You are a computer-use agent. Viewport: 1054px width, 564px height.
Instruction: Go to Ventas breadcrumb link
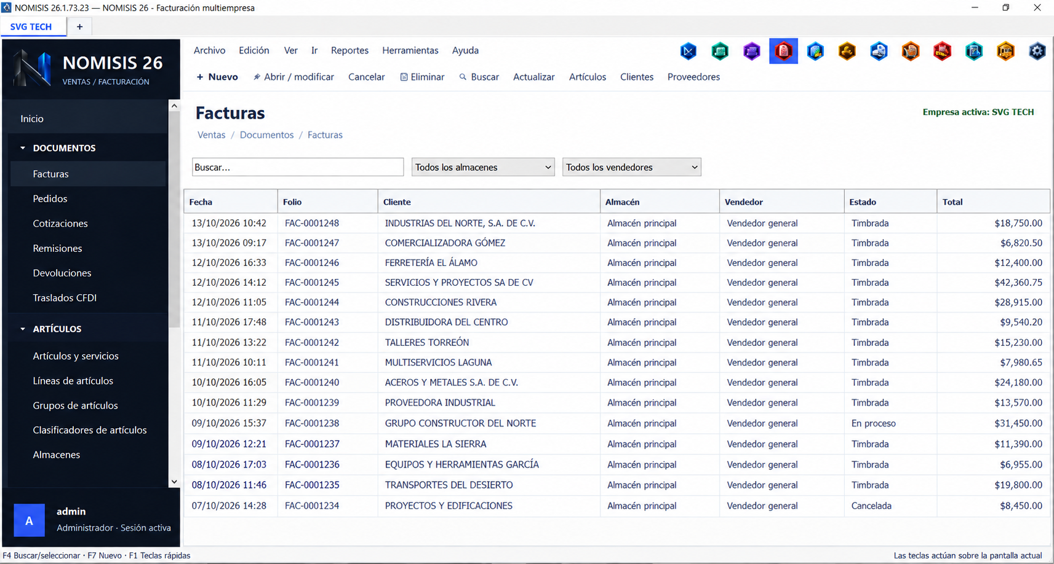click(x=212, y=135)
